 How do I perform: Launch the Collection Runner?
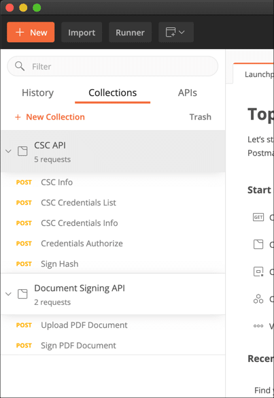(130, 32)
